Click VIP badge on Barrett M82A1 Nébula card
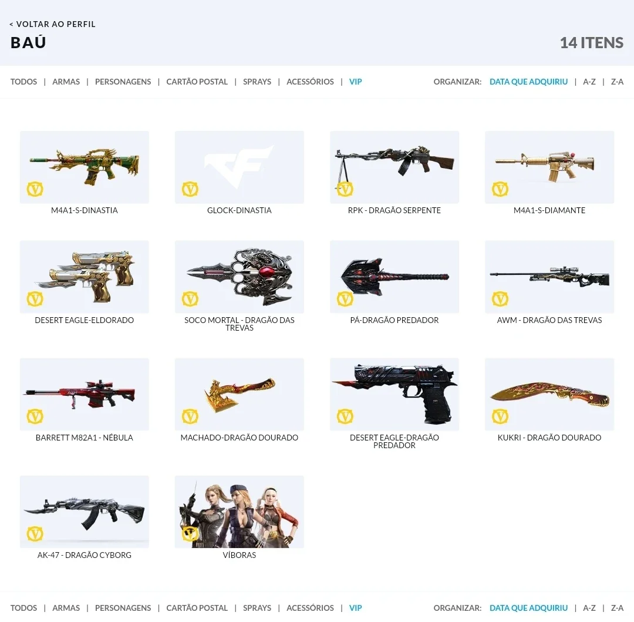Image resolution: width=634 pixels, height=622 pixels. coord(35,416)
